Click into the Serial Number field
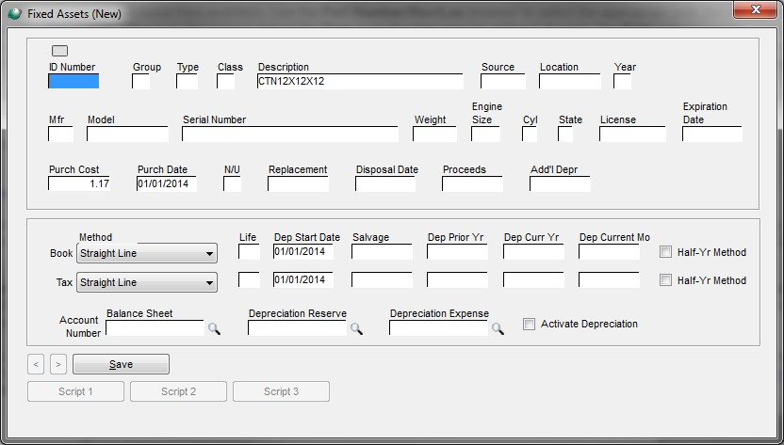Image resolution: width=784 pixels, height=445 pixels. (x=290, y=134)
